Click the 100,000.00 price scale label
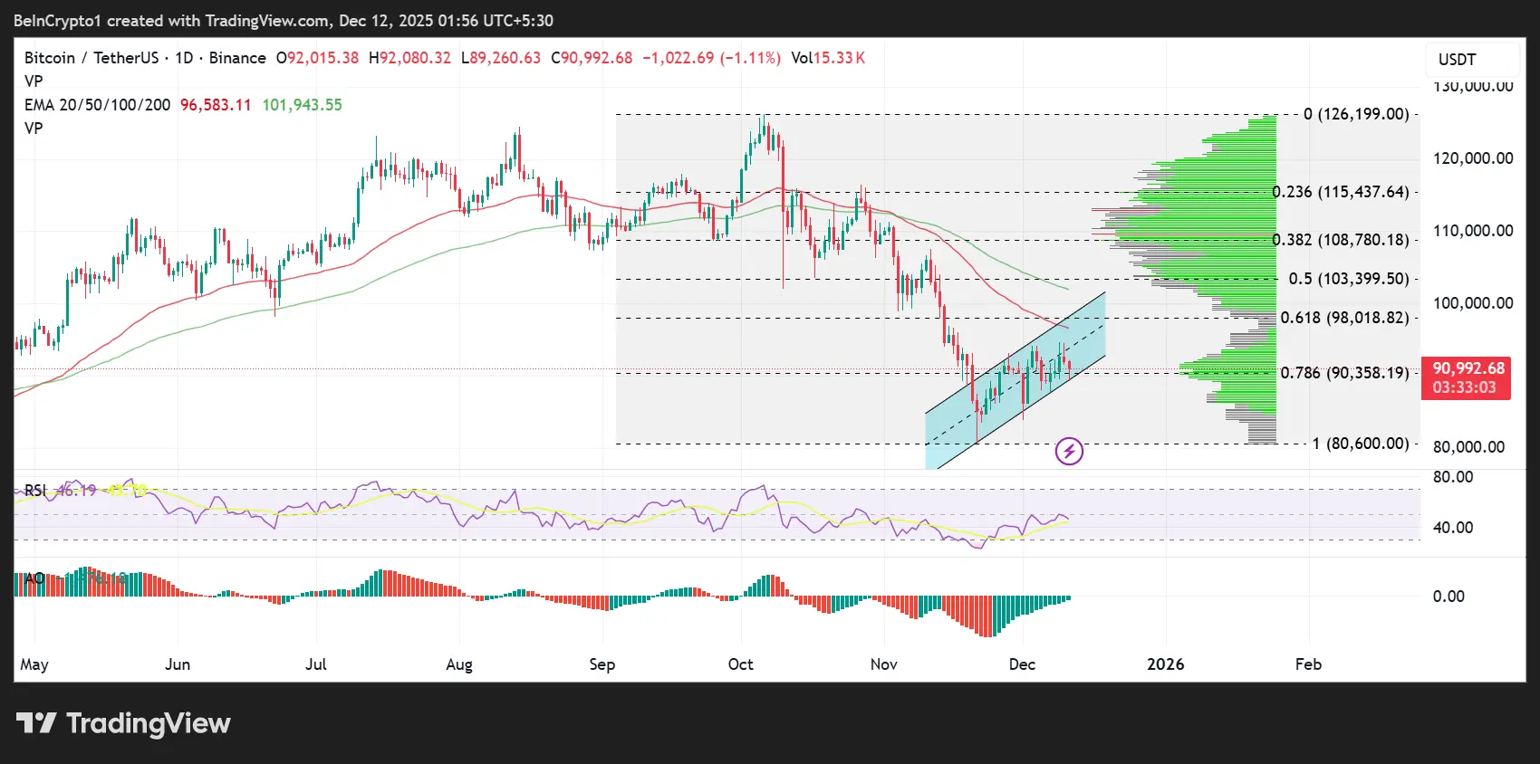This screenshot has width=1540, height=764. [1472, 303]
